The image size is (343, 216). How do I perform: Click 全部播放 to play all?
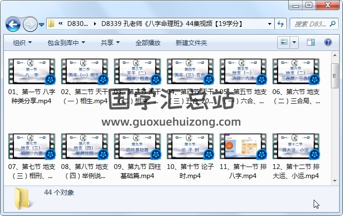click(148, 43)
